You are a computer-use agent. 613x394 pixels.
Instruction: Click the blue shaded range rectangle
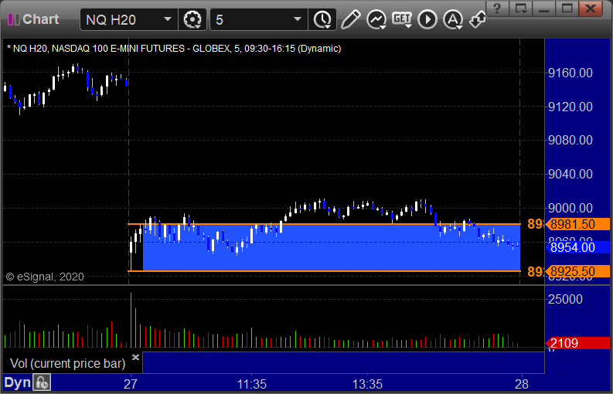tap(332, 248)
